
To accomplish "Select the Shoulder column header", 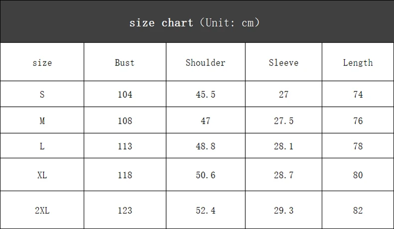I will tap(205, 62).
